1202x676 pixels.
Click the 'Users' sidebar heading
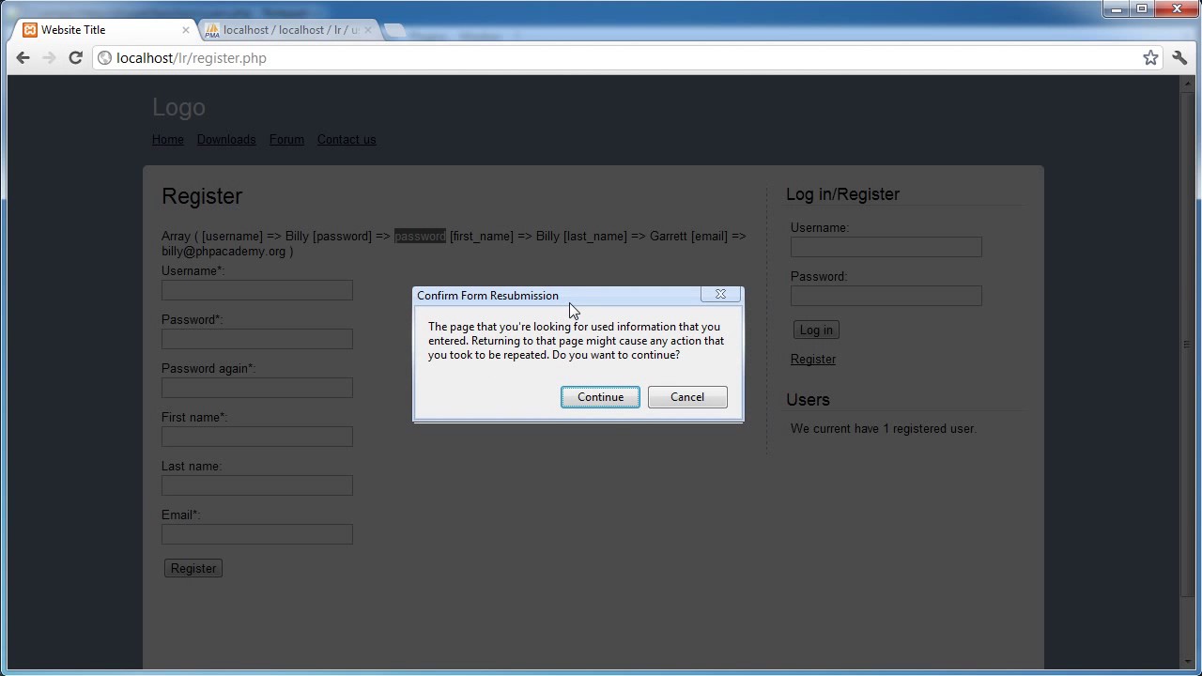pos(808,400)
